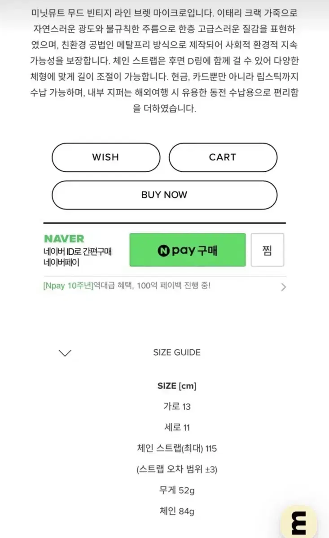
Task: Click the 네이버페이 label
Action: click(61, 263)
